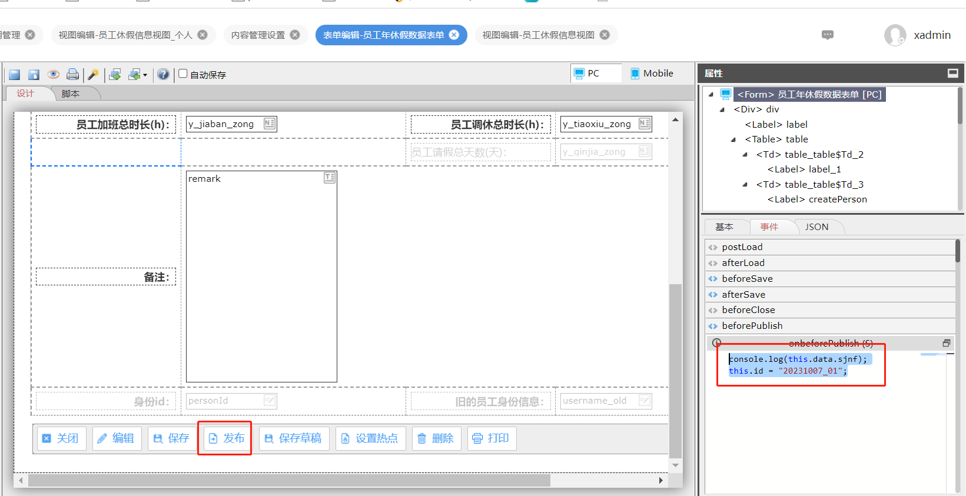Collapse the table_table$Td_3 tree node
This screenshot has height=496, width=966.
point(745,185)
